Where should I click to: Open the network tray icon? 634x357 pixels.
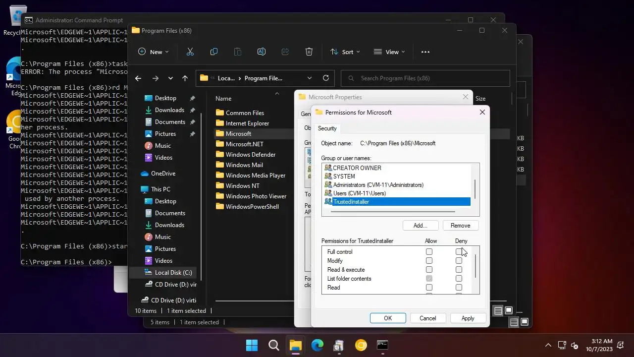pyautogui.click(x=562, y=345)
